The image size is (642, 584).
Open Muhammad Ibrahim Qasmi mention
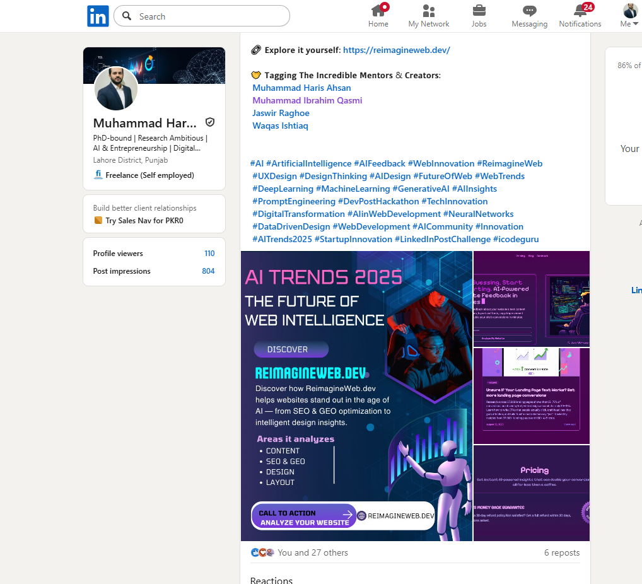[x=307, y=100]
